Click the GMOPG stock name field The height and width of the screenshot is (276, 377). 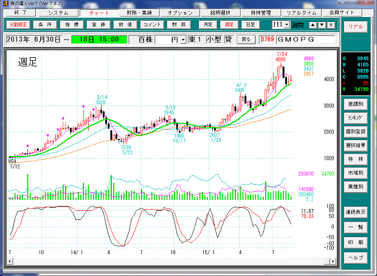[306, 40]
